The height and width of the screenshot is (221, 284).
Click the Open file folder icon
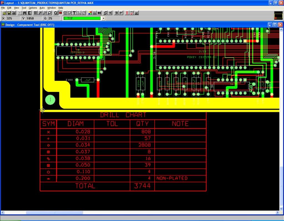[4, 13]
